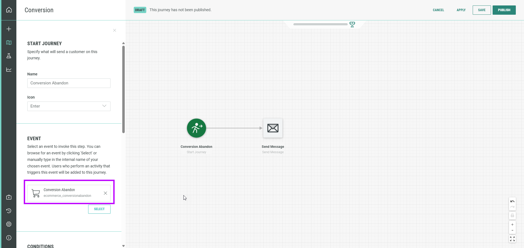
Task: Click Apply in the top bar
Action: click(461, 10)
